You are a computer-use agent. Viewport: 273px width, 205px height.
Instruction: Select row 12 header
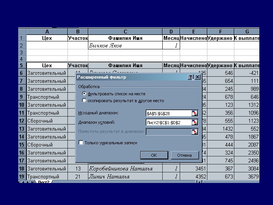click(x=22, y=121)
